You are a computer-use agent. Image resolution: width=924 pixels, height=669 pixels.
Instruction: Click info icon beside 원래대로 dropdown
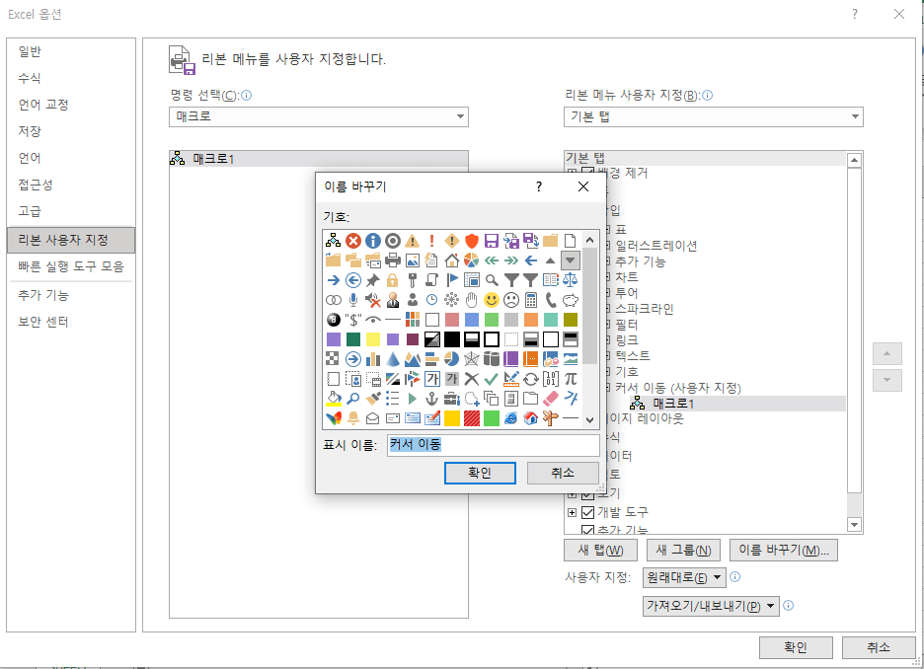(x=734, y=576)
